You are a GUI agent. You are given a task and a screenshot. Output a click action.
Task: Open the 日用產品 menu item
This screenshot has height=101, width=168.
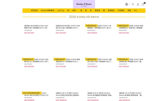pyautogui.click(x=121, y=11)
